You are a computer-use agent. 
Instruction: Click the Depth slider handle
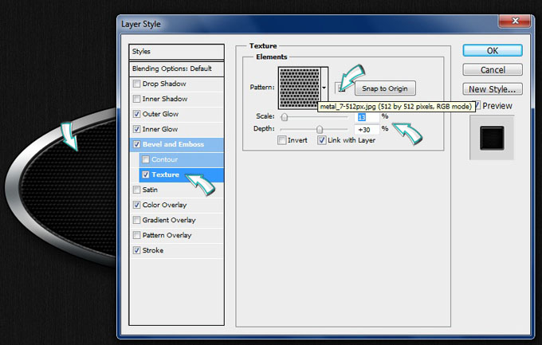point(320,129)
